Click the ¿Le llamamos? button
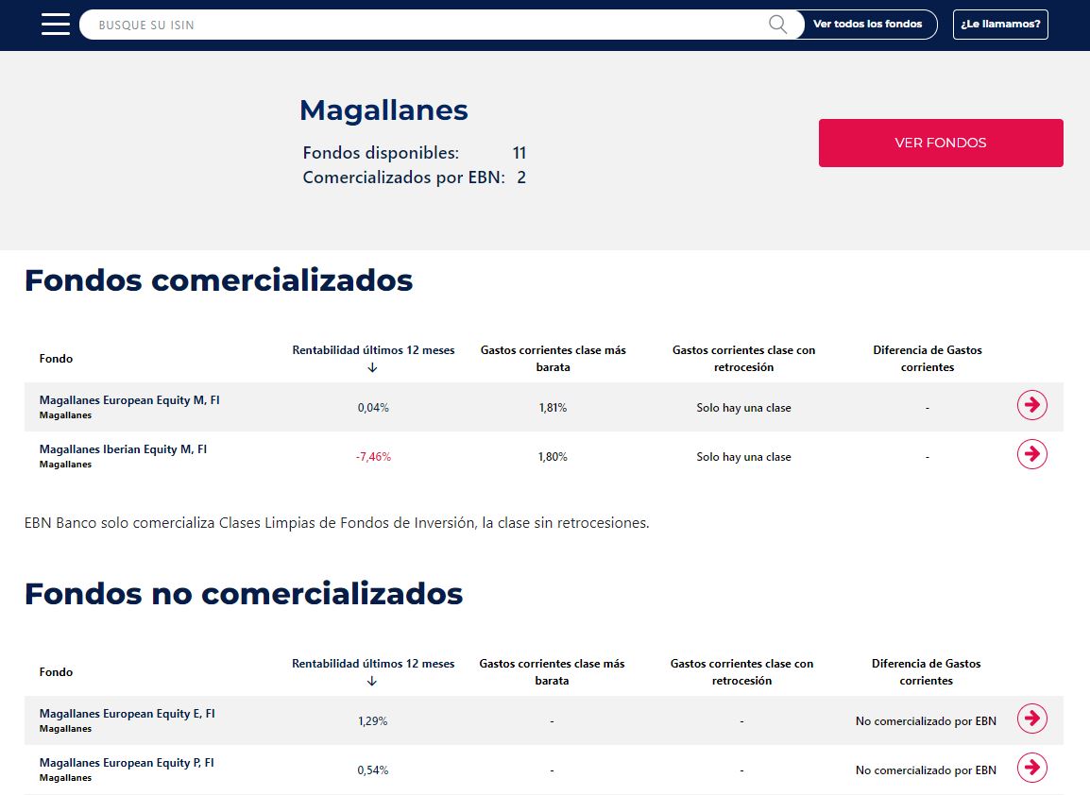 click(x=1000, y=25)
